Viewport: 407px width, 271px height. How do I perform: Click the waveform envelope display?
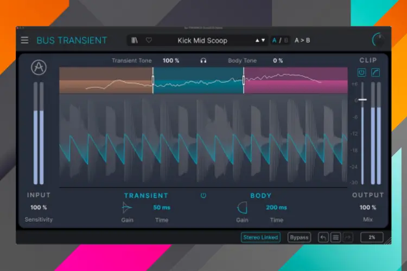(x=203, y=140)
